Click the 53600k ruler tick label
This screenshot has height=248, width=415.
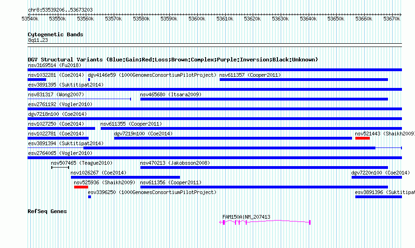coord(197,19)
